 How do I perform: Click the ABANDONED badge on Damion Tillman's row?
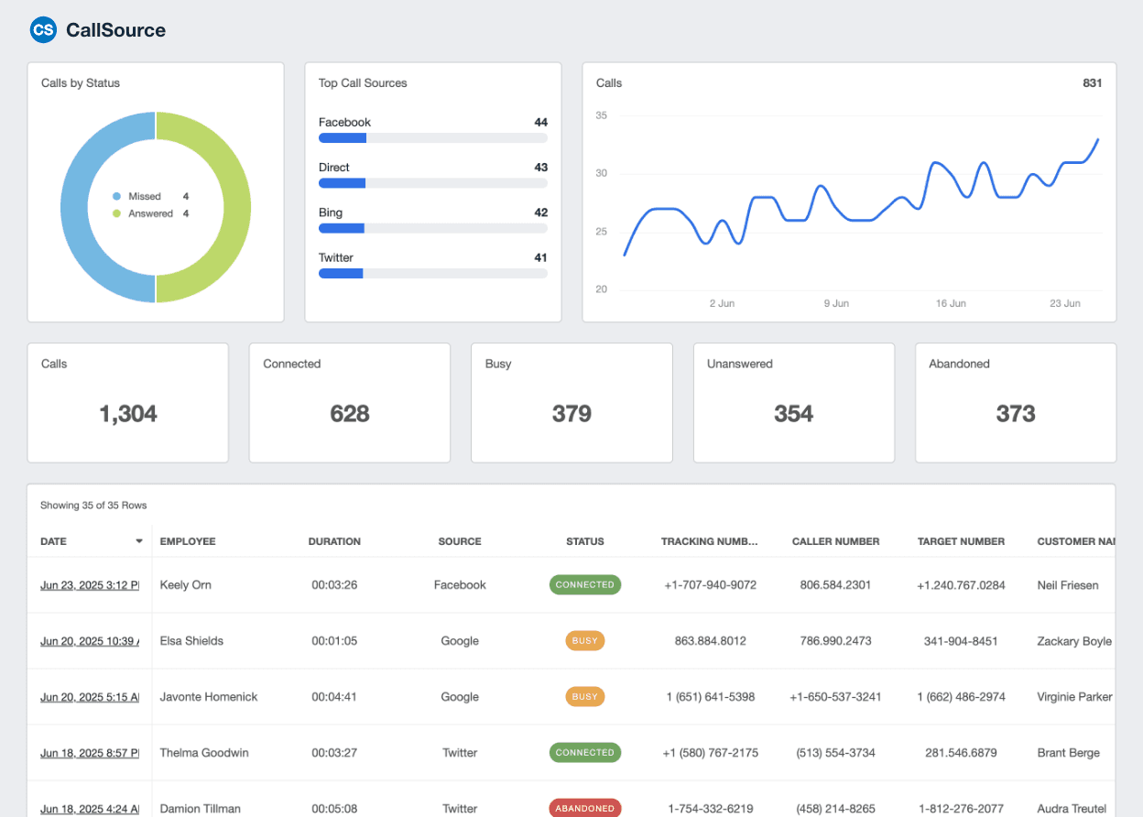[x=585, y=808]
